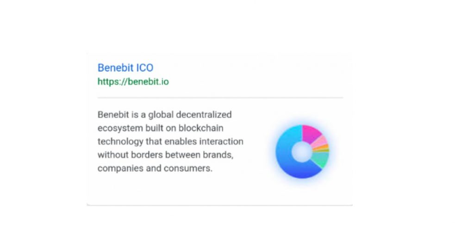Viewport: 474px width, 252px height.
Task: Click the word "ICO" in the title
Action: pos(145,68)
